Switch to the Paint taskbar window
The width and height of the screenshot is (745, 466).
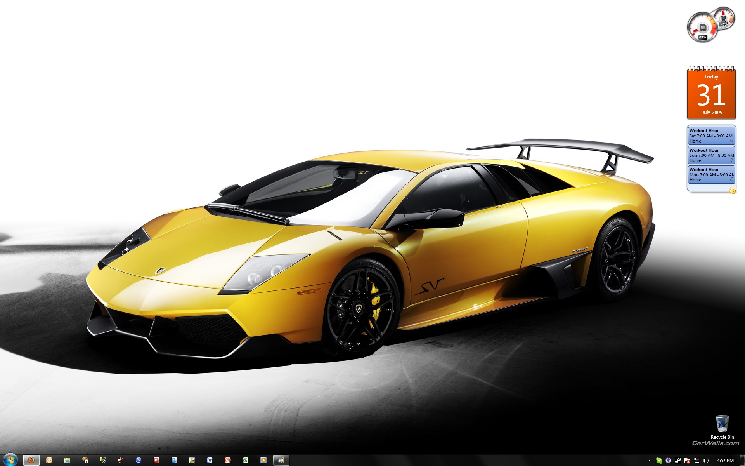click(x=281, y=460)
